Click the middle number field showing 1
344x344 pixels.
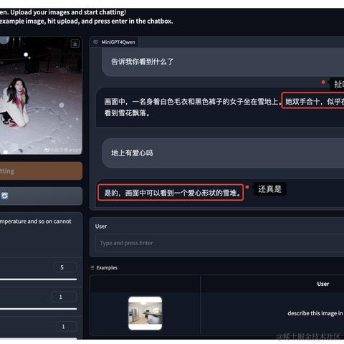tap(64, 297)
